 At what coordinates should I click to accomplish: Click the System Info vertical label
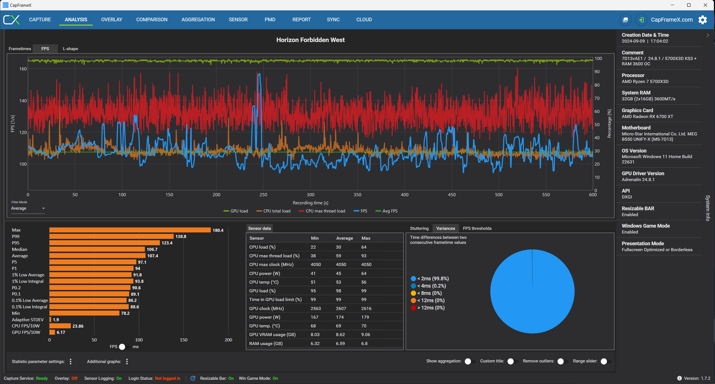click(708, 208)
